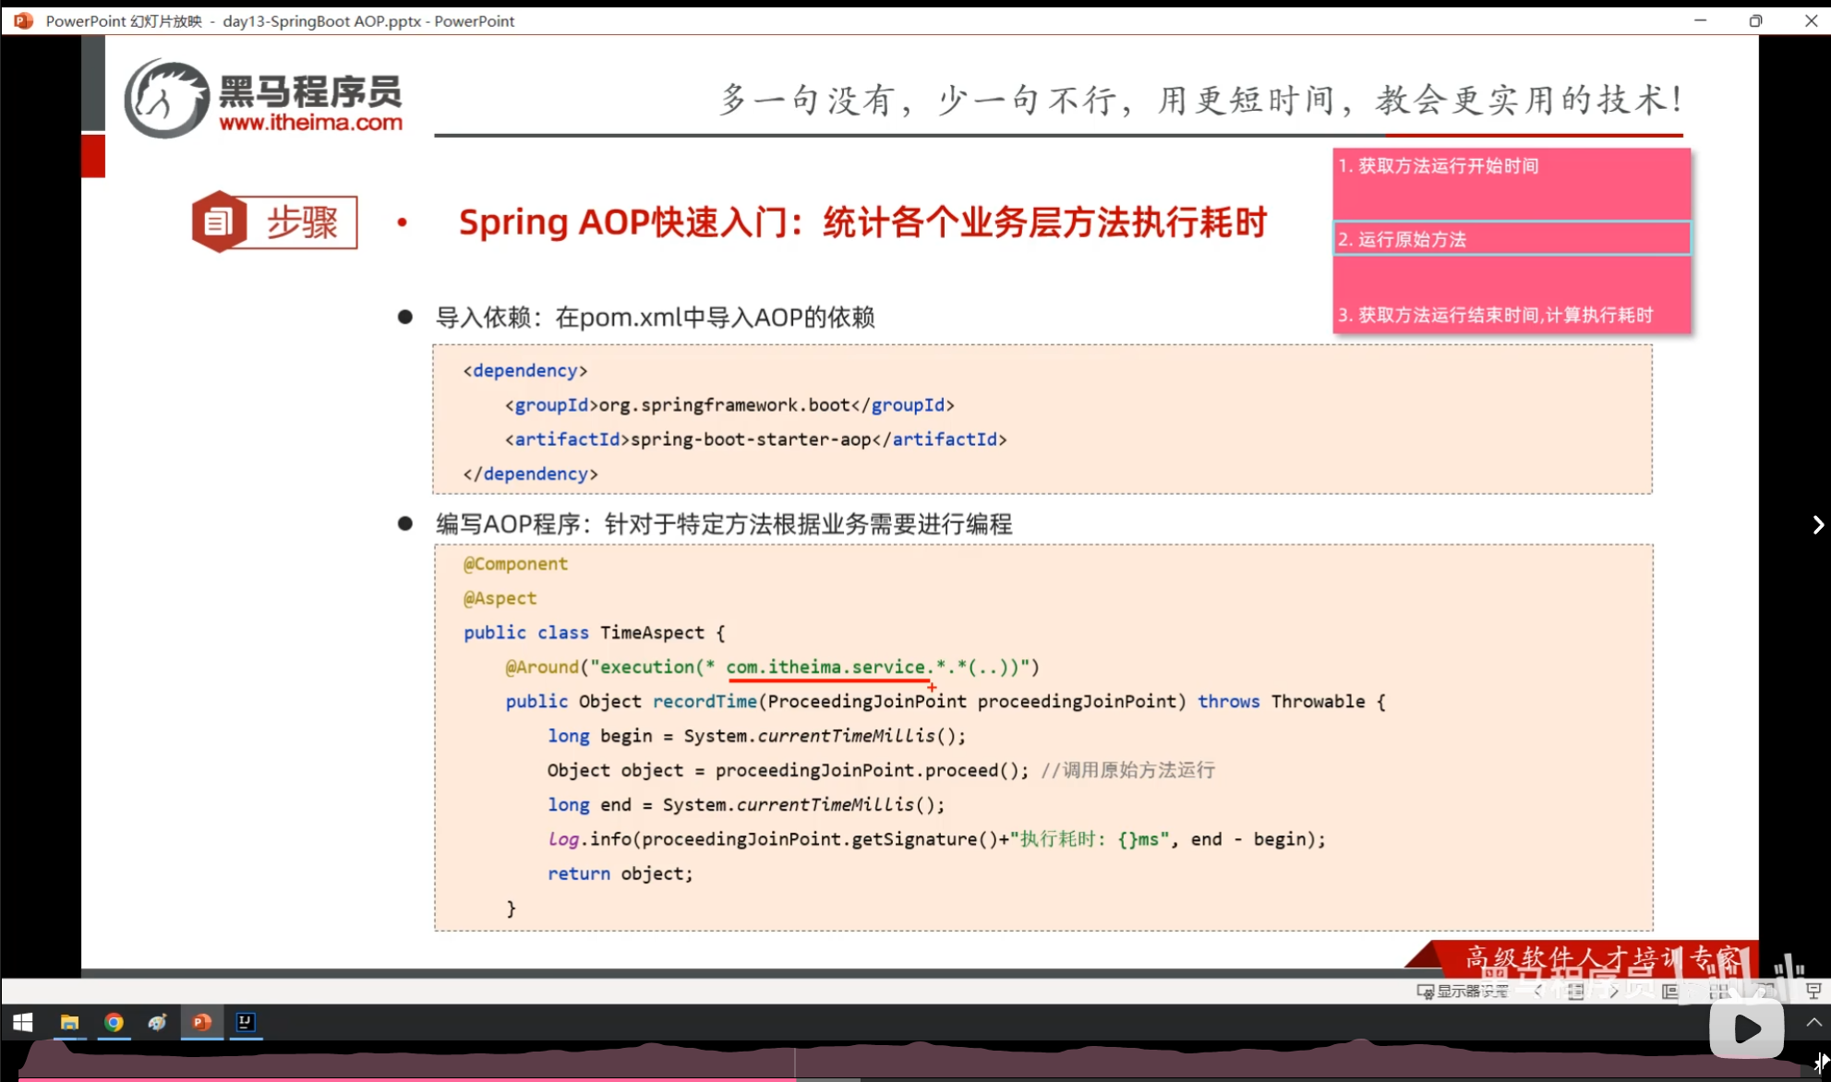Open Windows Start menu

click(23, 1022)
